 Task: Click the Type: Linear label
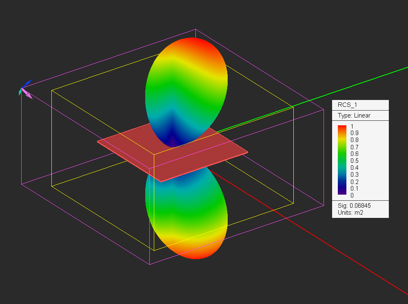[x=354, y=115]
